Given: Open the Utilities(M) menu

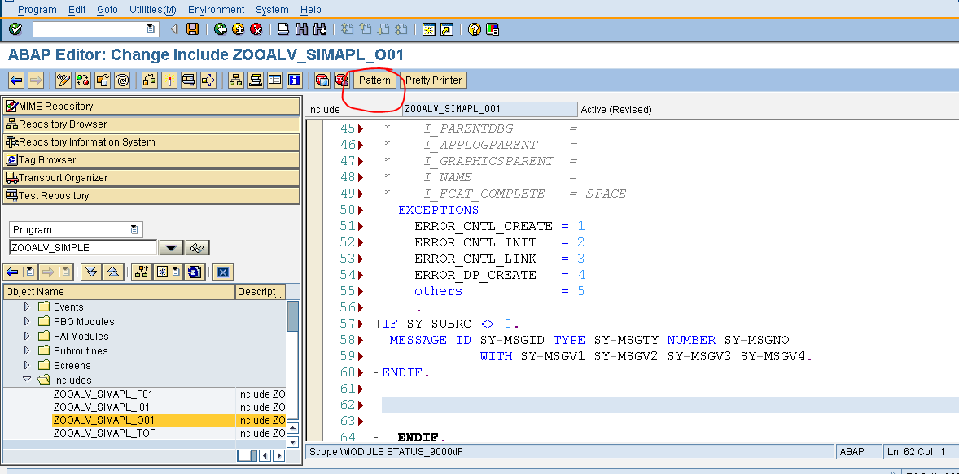Looking at the screenshot, I should [x=152, y=9].
